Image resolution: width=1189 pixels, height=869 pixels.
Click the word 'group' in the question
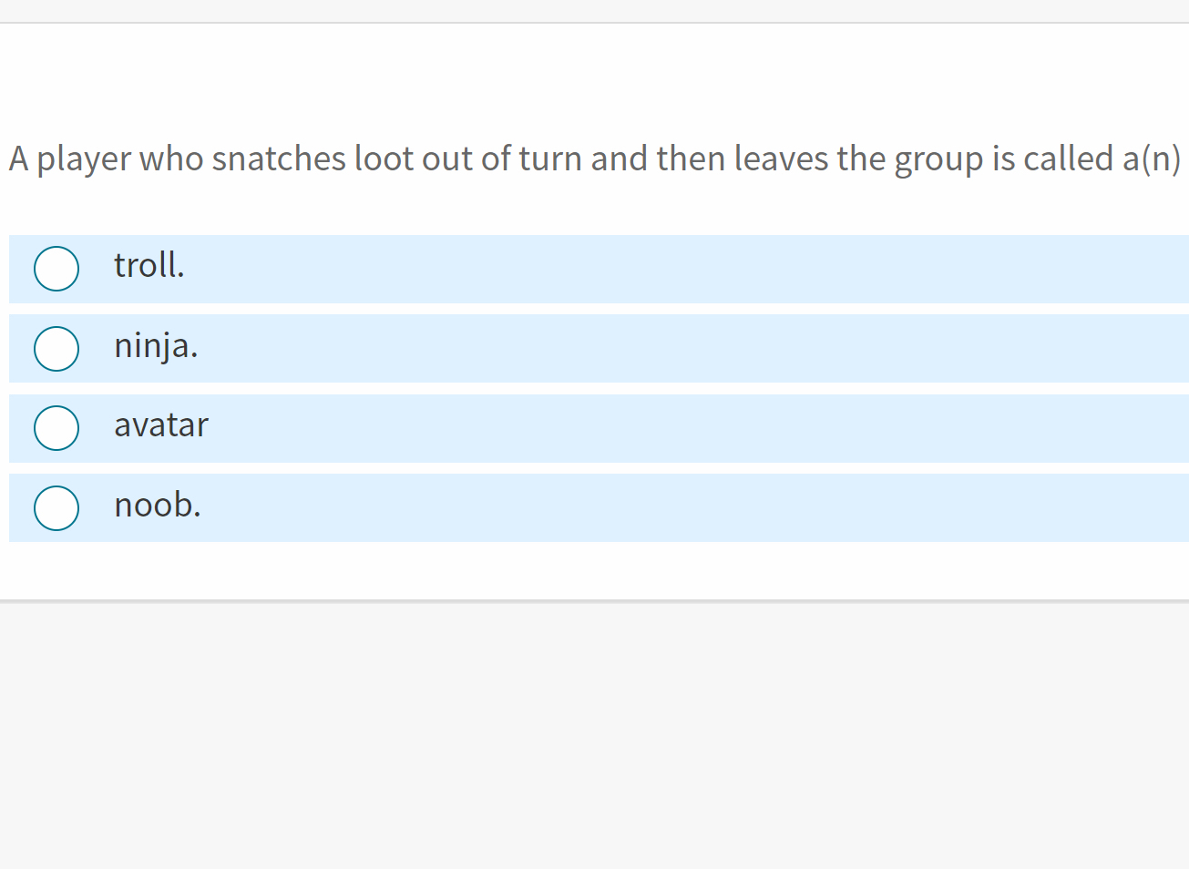[x=938, y=160]
